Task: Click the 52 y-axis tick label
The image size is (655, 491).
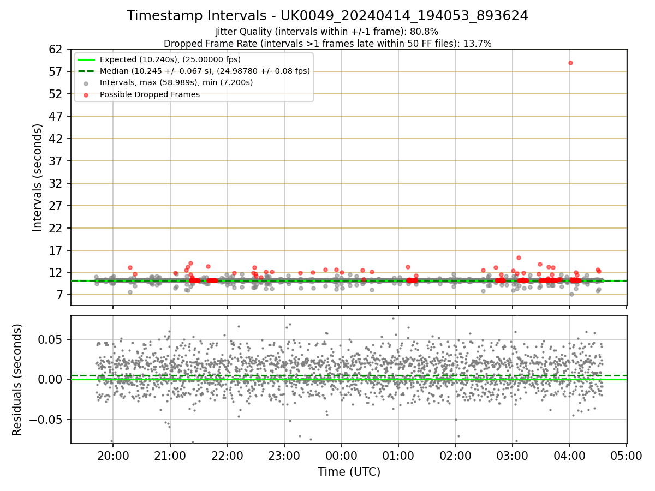Action: [x=56, y=94]
